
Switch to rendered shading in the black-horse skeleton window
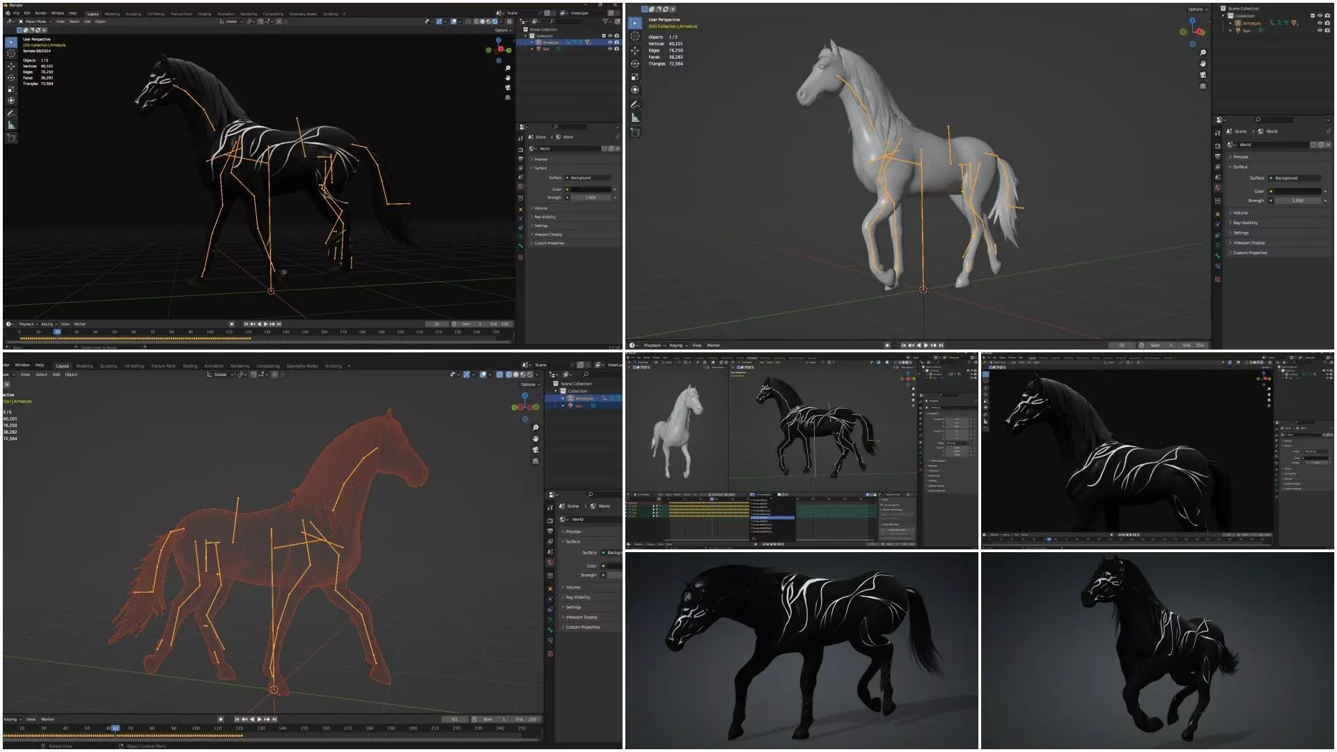[494, 22]
